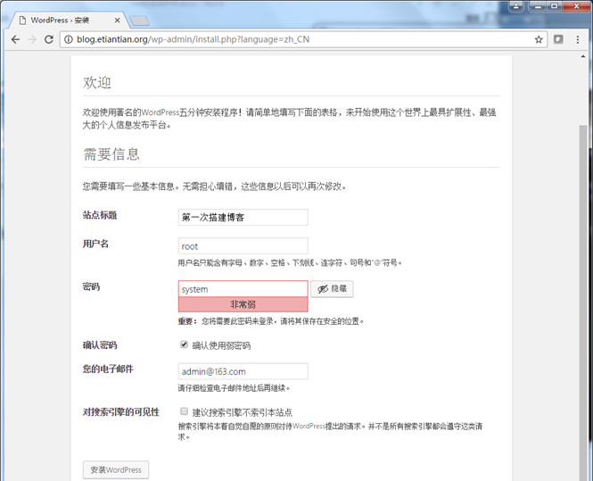593x481 pixels.
Task: Open the browser extension icon
Action: tap(558, 39)
